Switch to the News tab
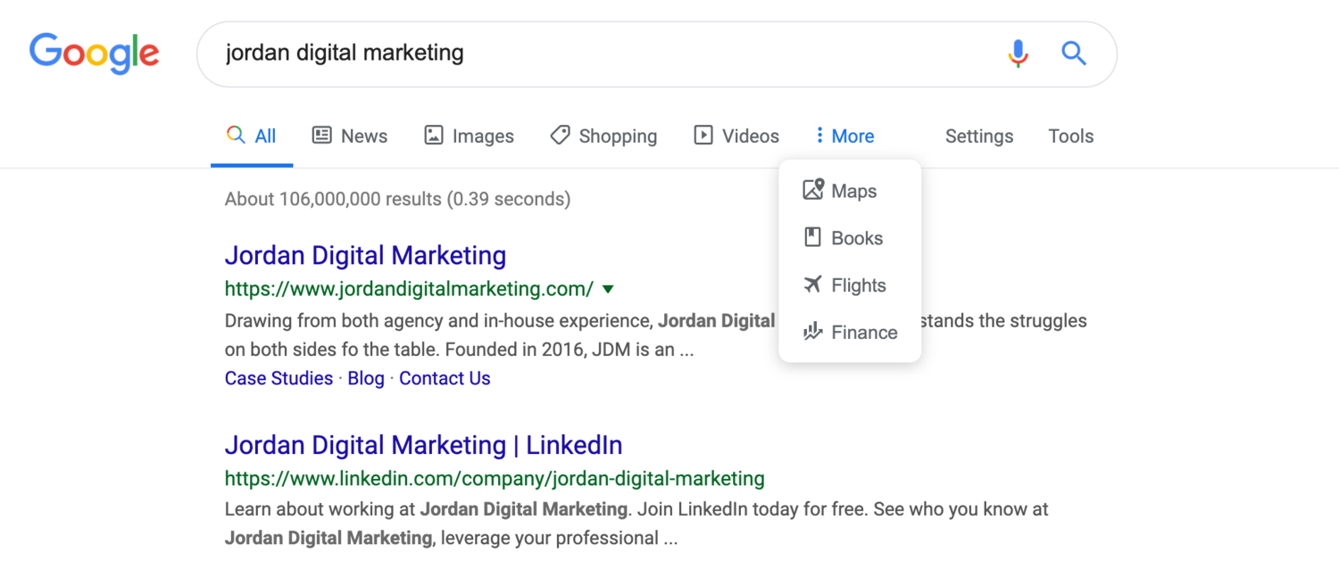 click(x=349, y=136)
